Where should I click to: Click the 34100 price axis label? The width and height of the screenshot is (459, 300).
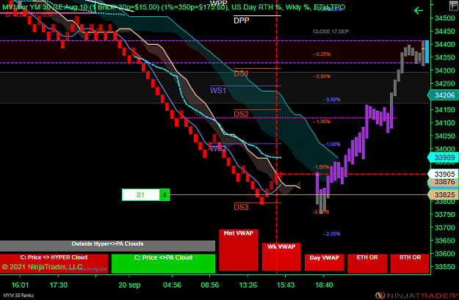point(444,123)
